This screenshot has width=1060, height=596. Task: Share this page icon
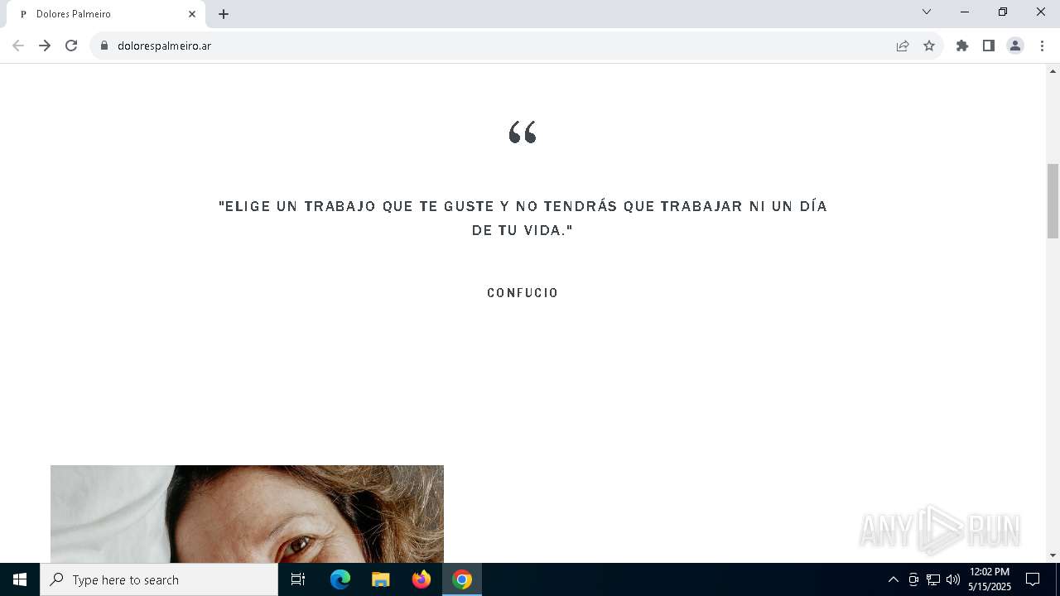point(903,46)
